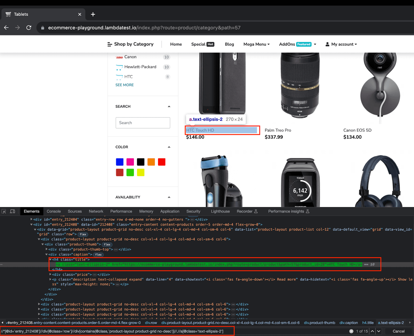
Task: Click the sidebar Search input field
Action: 143,123
